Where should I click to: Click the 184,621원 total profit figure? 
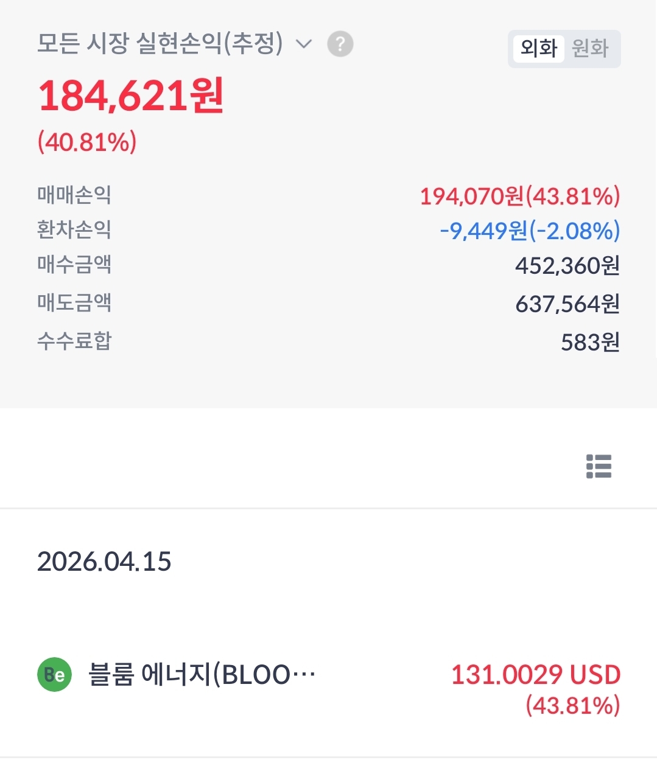point(131,96)
